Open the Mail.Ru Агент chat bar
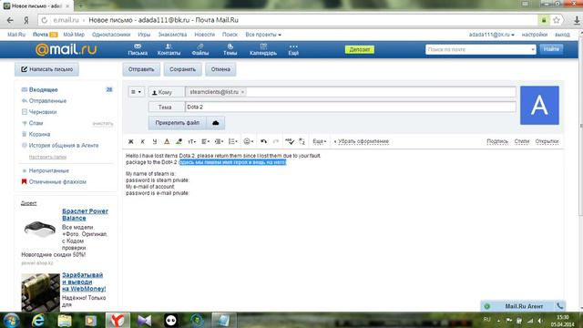Viewport: 583px width, 328px height. (523, 306)
